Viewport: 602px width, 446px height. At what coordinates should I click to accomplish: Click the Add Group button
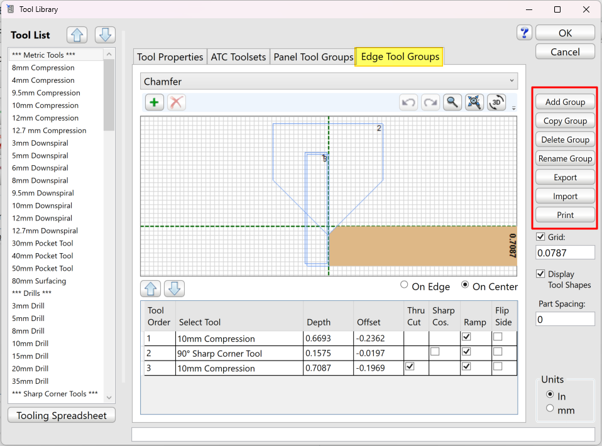(565, 102)
